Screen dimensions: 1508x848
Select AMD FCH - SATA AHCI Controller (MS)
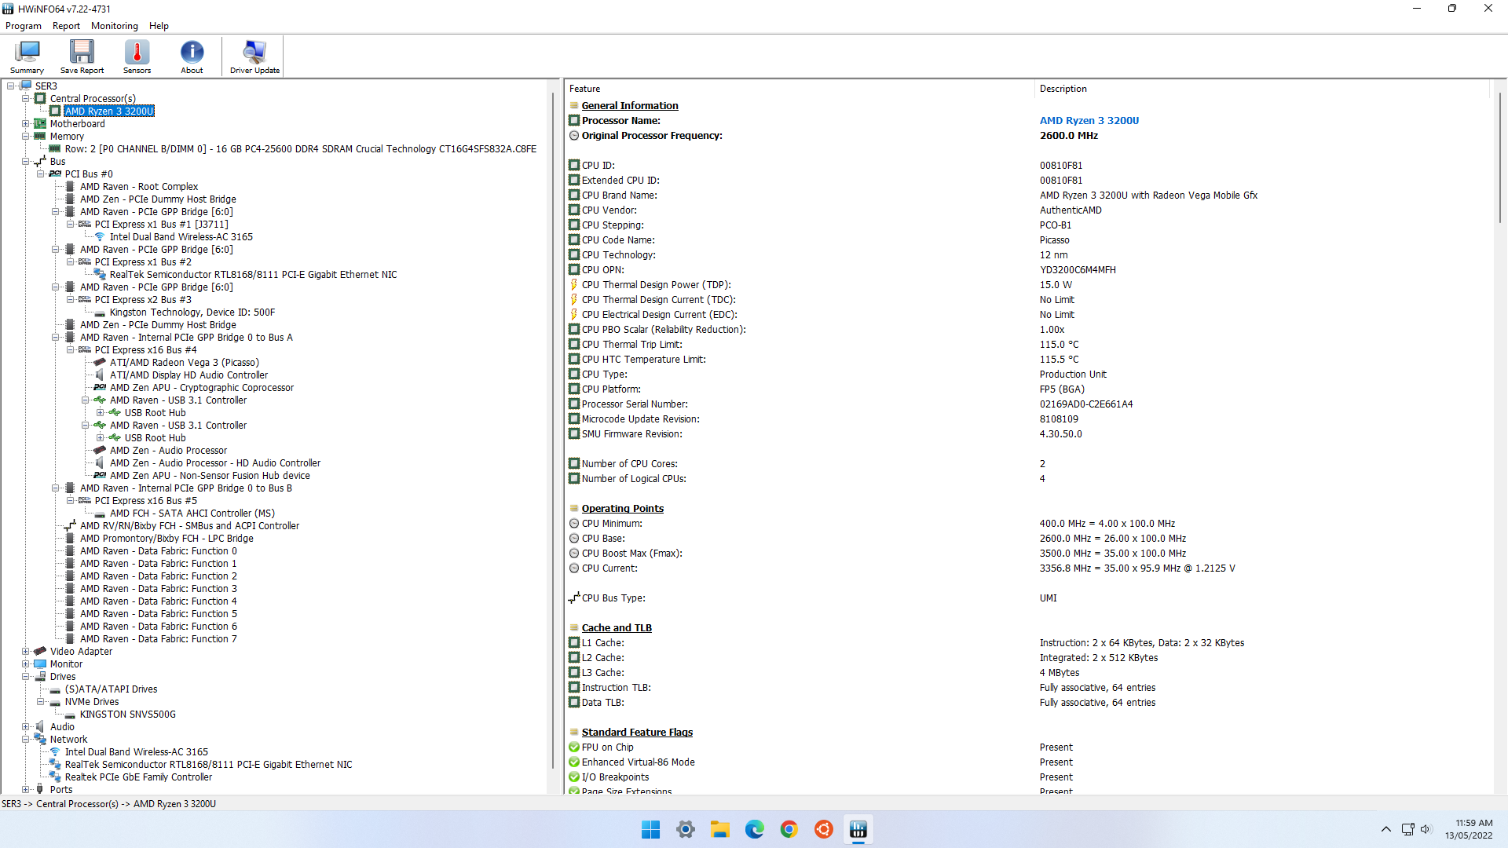(192, 514)
